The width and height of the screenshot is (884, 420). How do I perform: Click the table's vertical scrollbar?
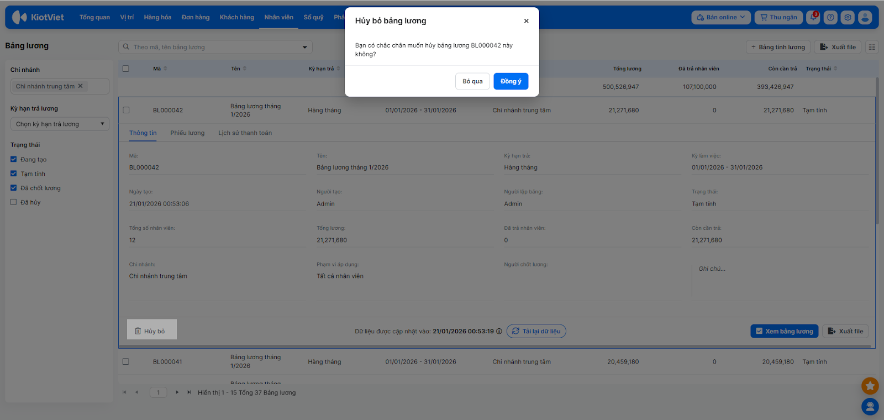coord(877,150)
